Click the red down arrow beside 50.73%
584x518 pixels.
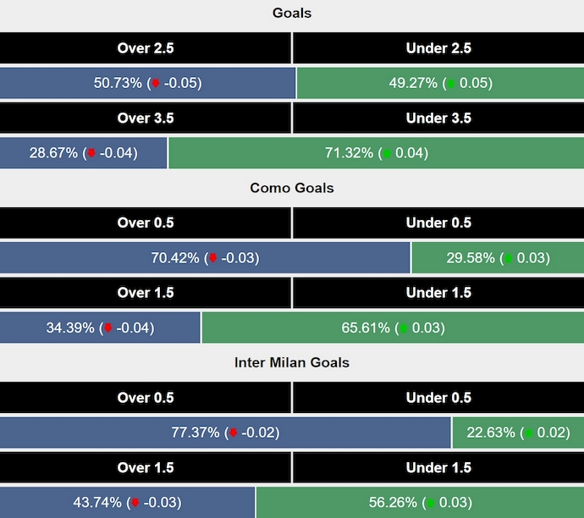coord(156,84)
